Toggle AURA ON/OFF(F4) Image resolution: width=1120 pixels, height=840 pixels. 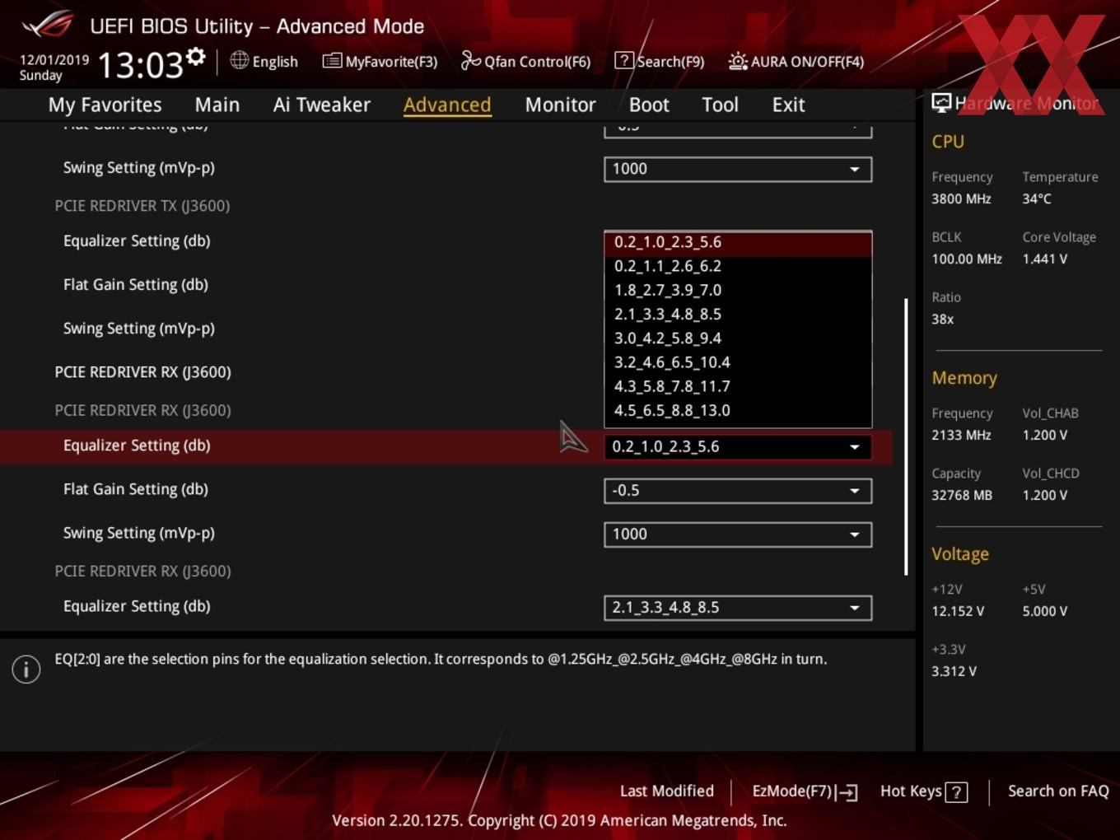tap(796, 61)
